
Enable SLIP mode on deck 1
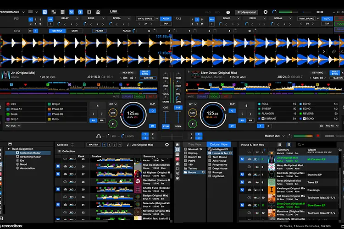click(x=152, y=104)
